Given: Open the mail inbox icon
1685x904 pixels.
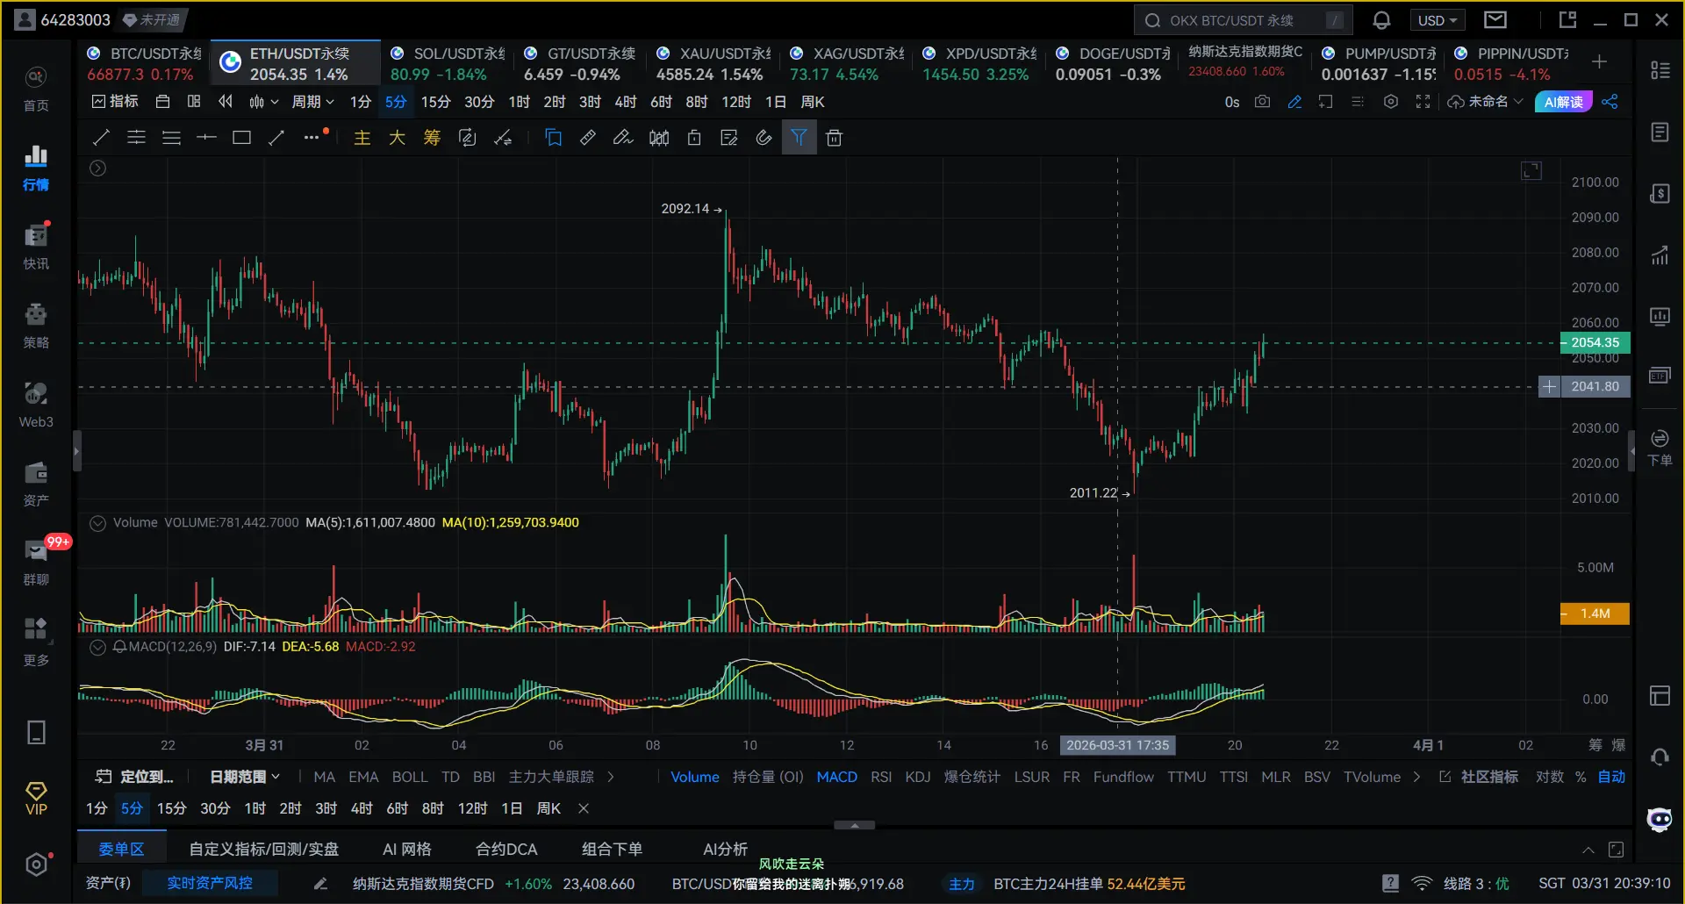Looking at the screenshot, I should 1495,20.
